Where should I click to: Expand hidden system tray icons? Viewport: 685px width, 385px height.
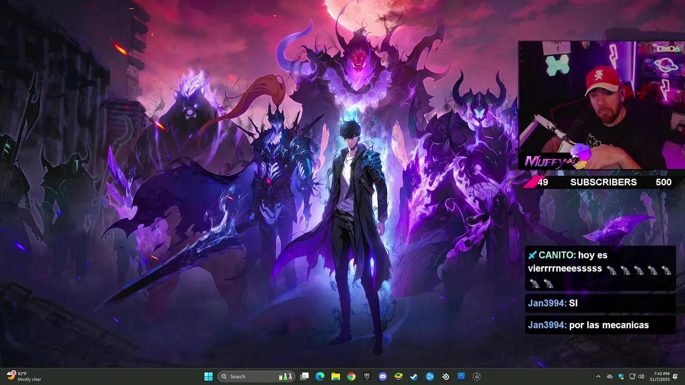598,376
